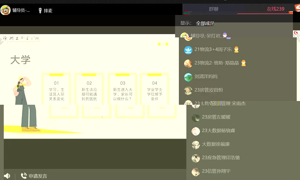Click the speaker volume icon
Image resolution: width=300 pixels, height=180 pixels.
(x=7, y=176)
